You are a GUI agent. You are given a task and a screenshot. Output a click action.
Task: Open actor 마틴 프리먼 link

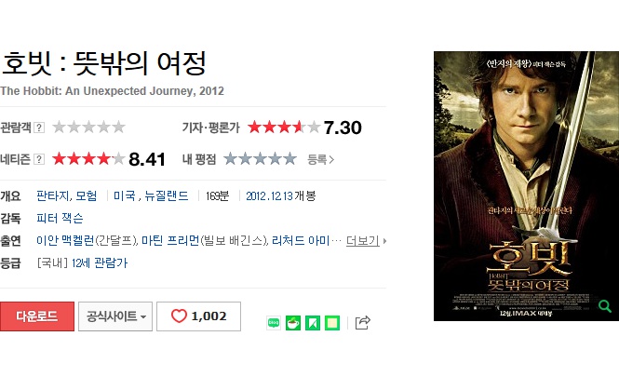170,240
